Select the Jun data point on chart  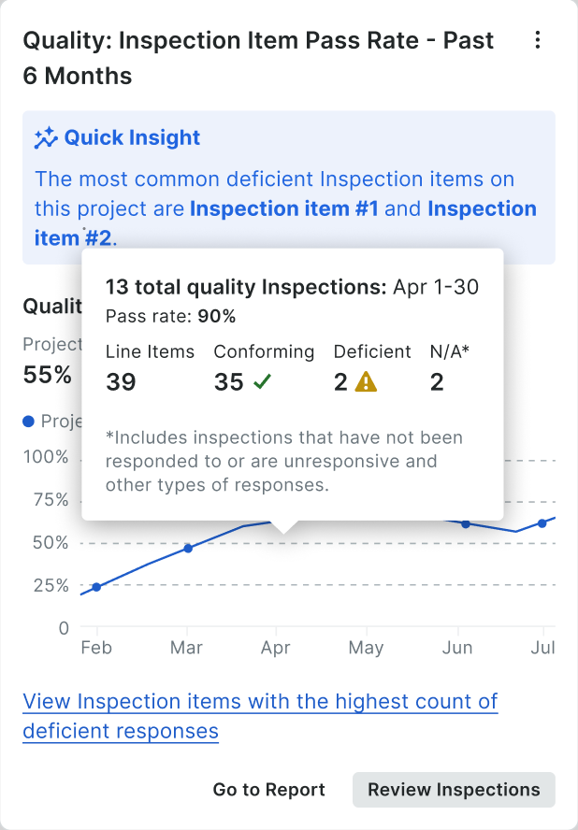point(465,524)
